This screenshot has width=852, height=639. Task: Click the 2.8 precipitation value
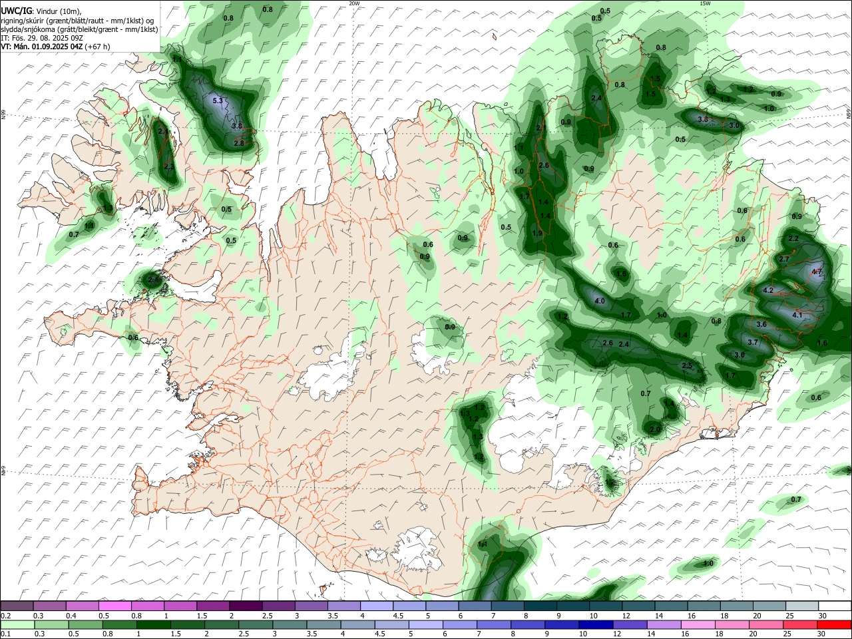pyautogui.click(x=239, y=143)
